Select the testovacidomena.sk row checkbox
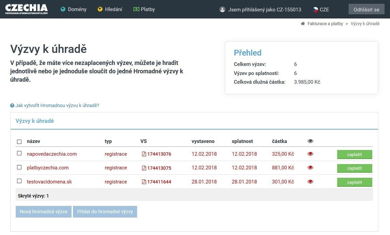Image resolution: width=390 pixels, height=235 pixels. point(19,181)
